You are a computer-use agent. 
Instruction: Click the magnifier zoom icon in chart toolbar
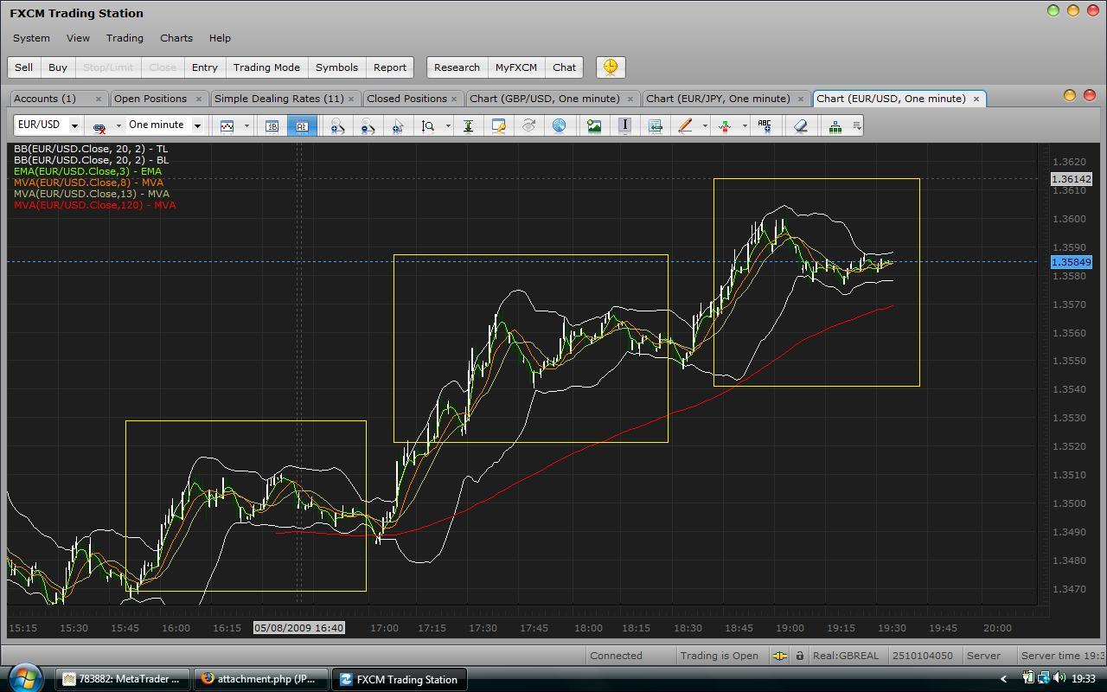click(x=428, y=126)
